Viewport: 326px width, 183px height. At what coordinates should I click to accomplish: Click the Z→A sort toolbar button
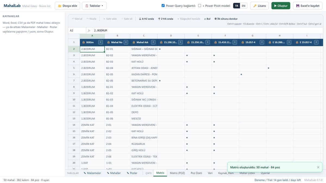point(165,19)
